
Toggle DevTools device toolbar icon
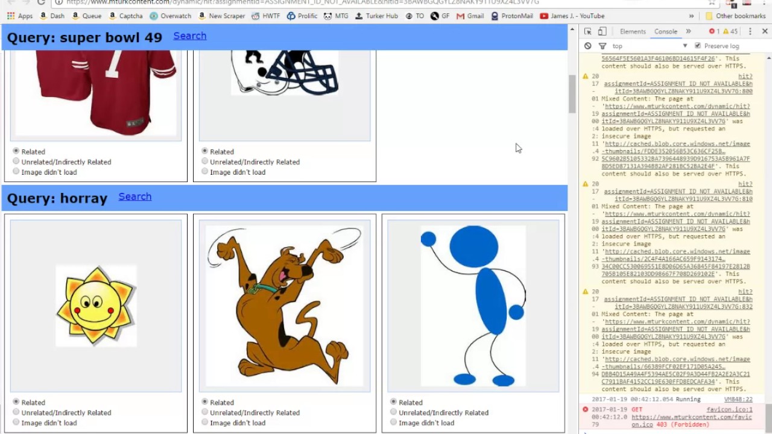602,31
